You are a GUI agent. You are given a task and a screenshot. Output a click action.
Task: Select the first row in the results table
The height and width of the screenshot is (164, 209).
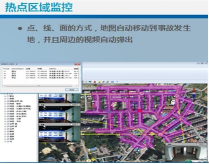point(41,71)
